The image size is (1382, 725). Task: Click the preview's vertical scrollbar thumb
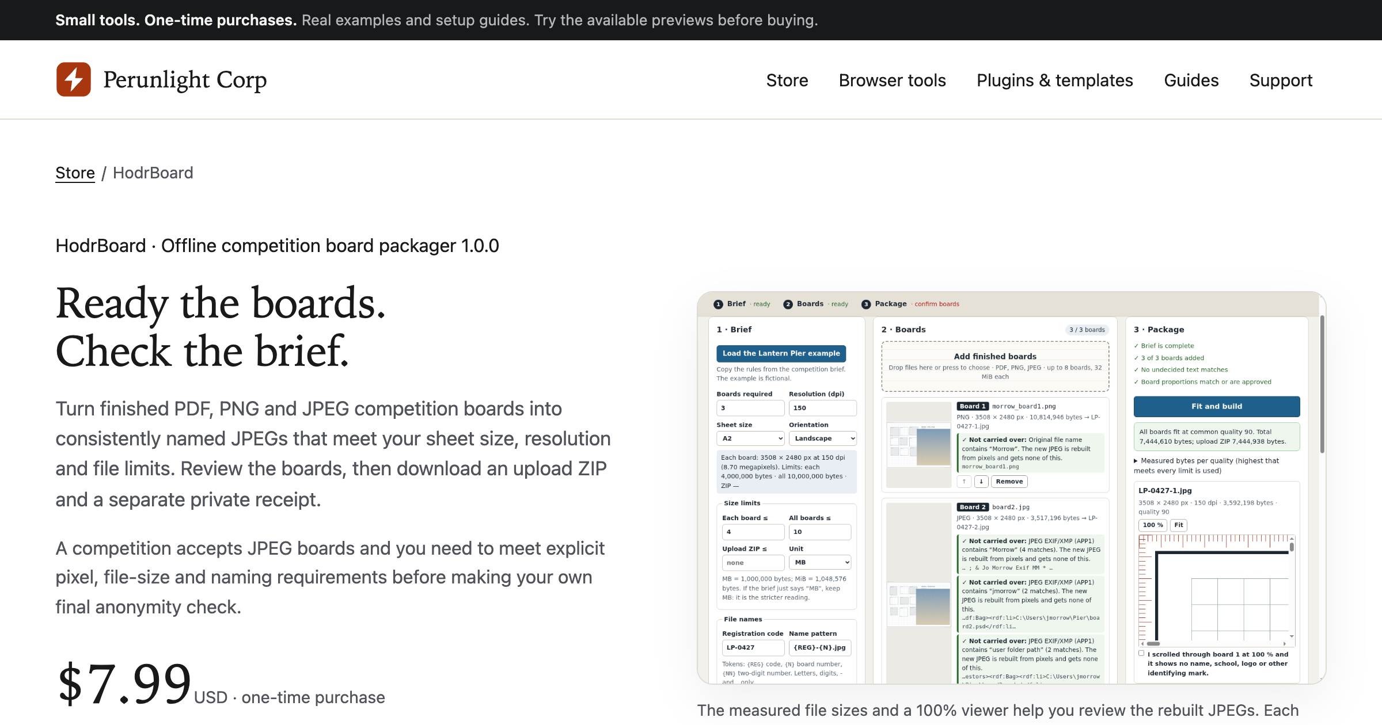coord(1292,547)
